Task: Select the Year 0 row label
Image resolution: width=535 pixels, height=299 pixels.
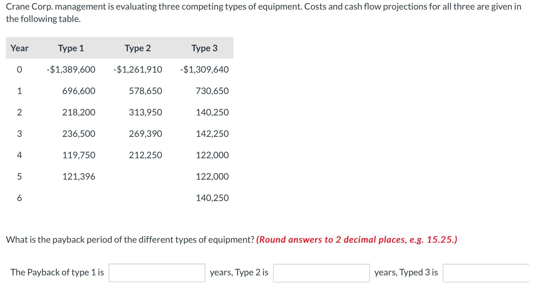Action: 19,69
